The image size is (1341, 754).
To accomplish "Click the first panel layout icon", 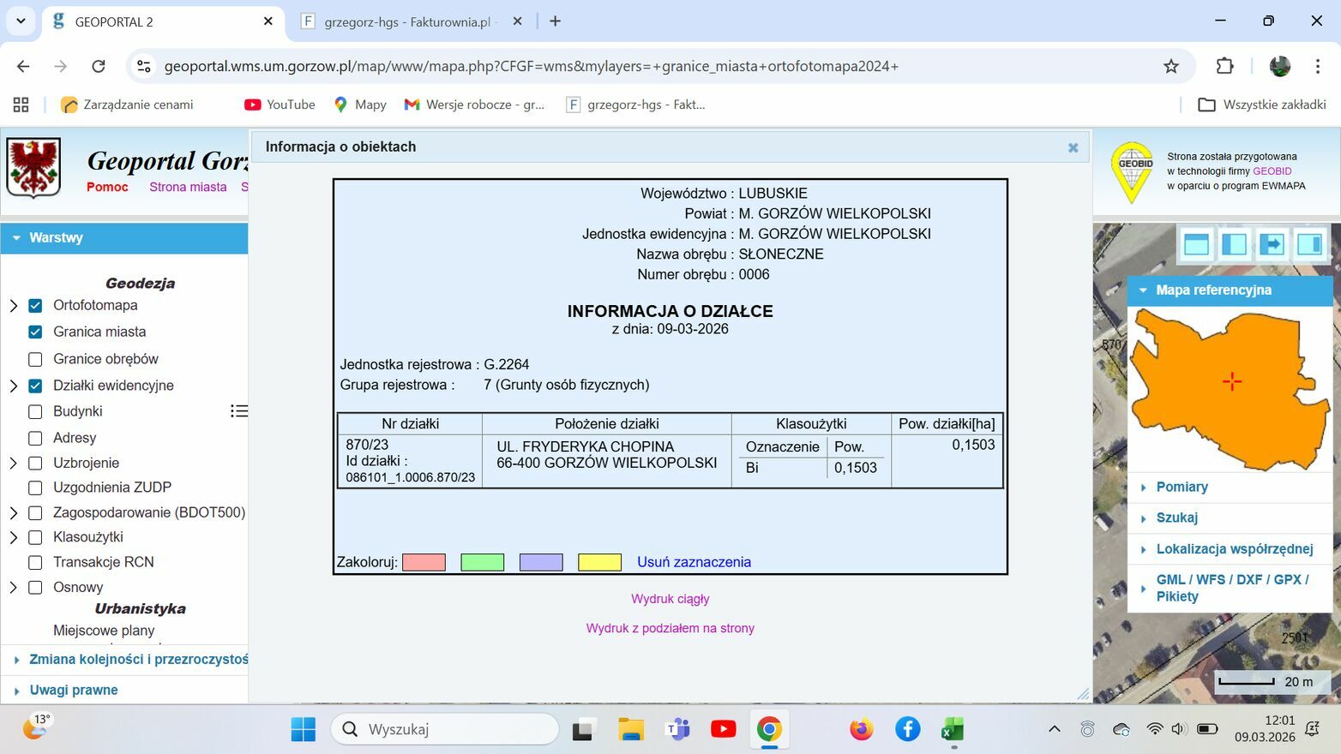I will pyautogui.click(x=1196, y=244).
